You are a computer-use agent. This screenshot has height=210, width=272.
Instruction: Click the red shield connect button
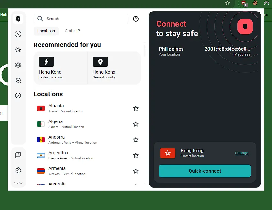point(245,27)
